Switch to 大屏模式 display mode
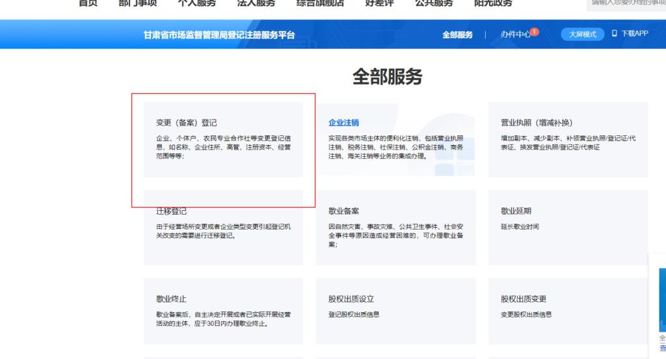 [x=582, y=34]
